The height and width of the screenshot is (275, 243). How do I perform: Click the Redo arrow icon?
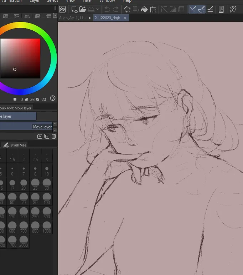(x=116, y=9)
